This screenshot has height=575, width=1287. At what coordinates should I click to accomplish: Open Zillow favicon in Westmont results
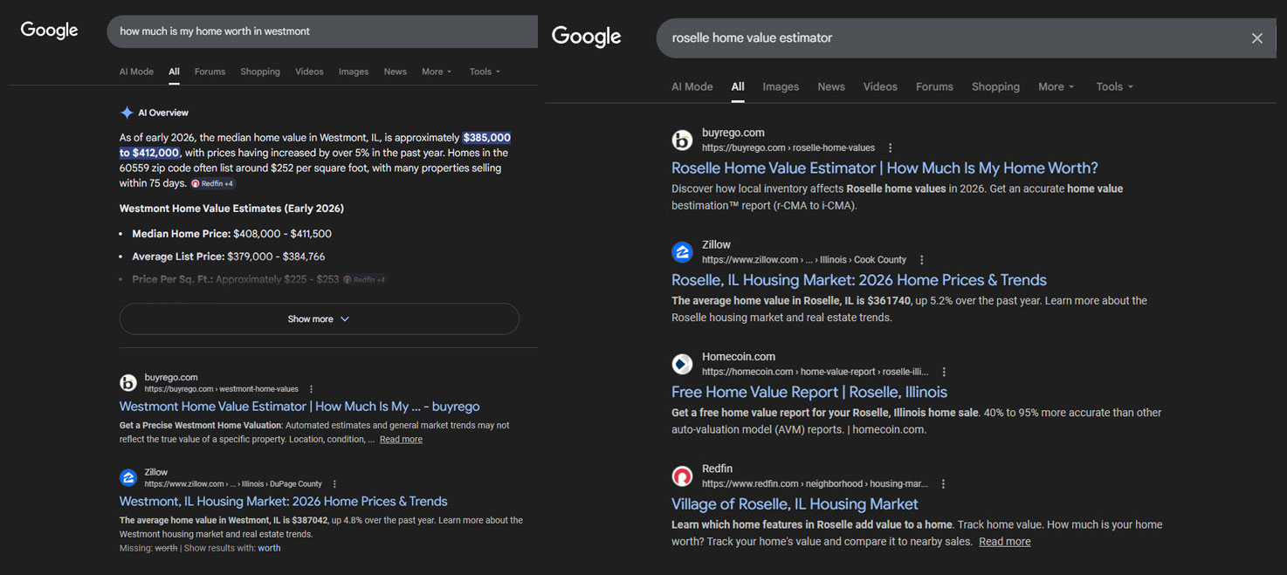(128, 477)
